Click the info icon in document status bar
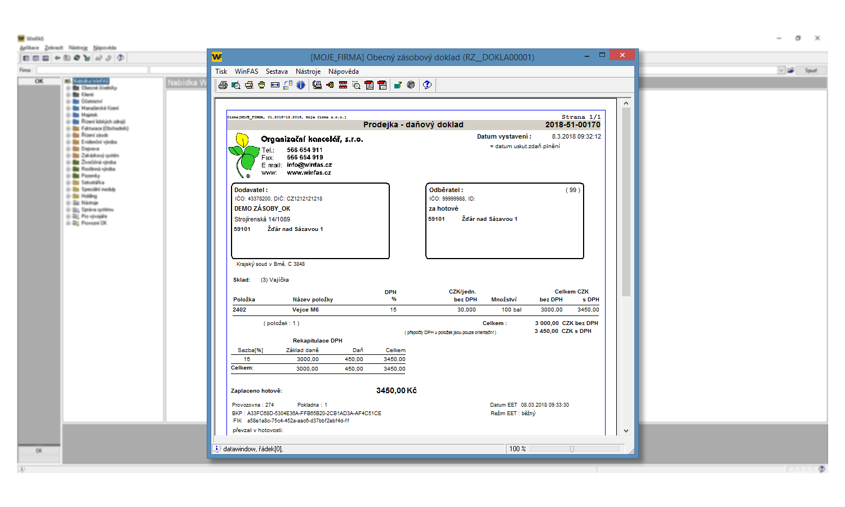This screenshot has width=845, height=507. click(217, 449)
